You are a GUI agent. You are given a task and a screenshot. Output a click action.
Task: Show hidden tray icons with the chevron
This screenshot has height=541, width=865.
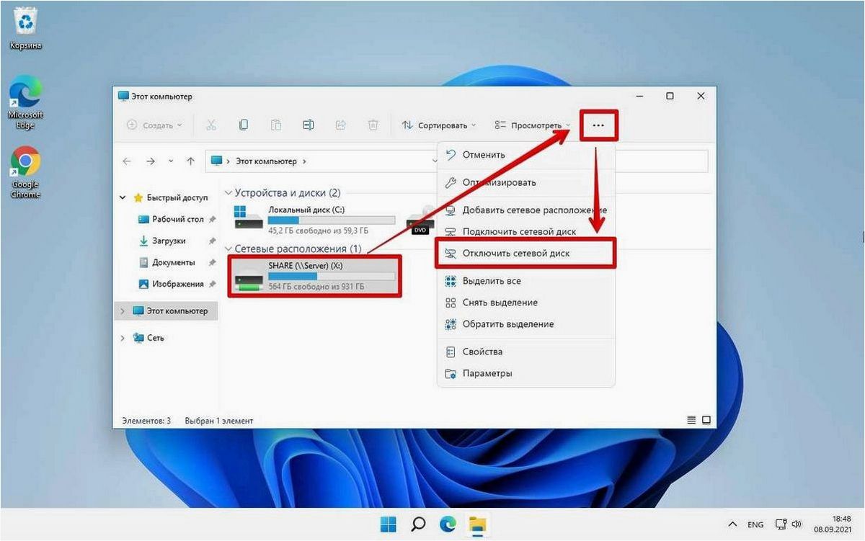(x=732, y=524)
